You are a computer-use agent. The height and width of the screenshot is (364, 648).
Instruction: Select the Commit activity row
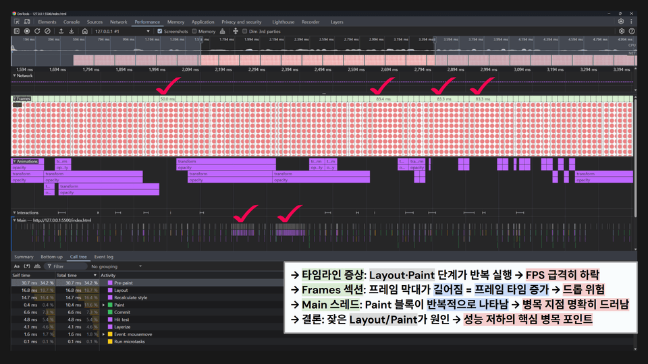click(147, 312)
